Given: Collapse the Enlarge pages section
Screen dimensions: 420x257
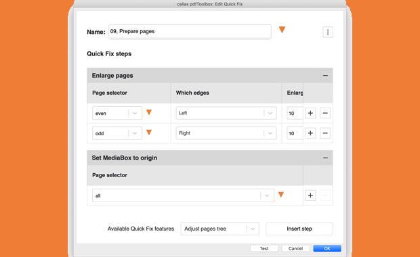Looking at the screenshot, I should (x=325, y=76).
